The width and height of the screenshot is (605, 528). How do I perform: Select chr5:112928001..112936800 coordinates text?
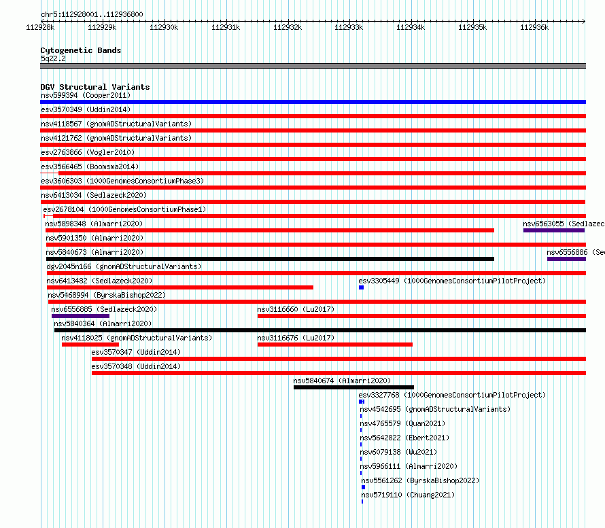tap(92, 15)
